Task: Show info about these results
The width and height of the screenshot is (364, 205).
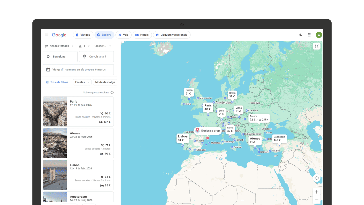Action: click(x=112, y=93)
